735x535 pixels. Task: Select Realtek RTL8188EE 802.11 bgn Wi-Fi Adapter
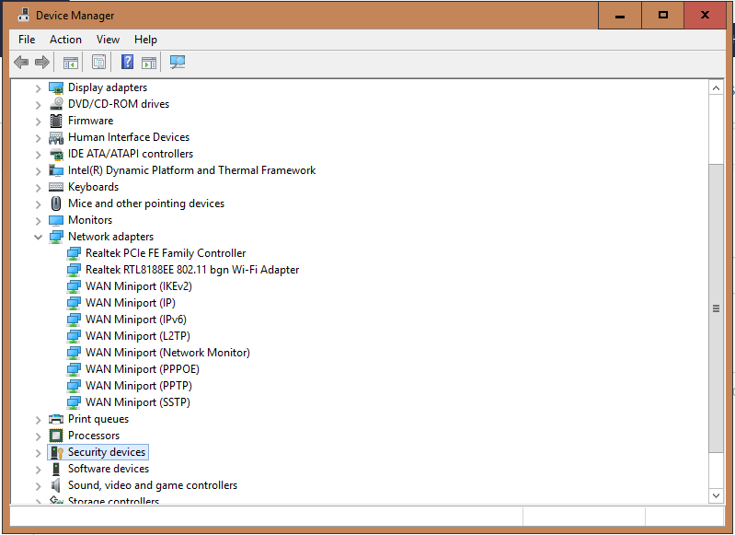192,270
